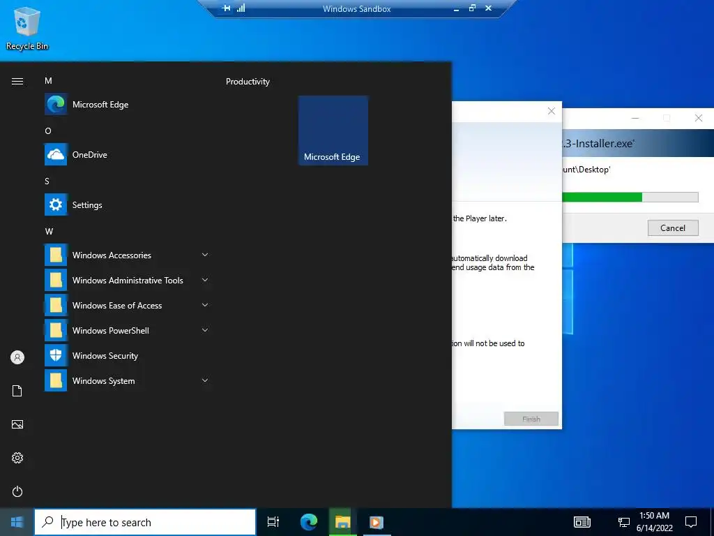The image size is (714, 536).
Task: Click the Sandbox connection signal icon
Action: (241, 8)
